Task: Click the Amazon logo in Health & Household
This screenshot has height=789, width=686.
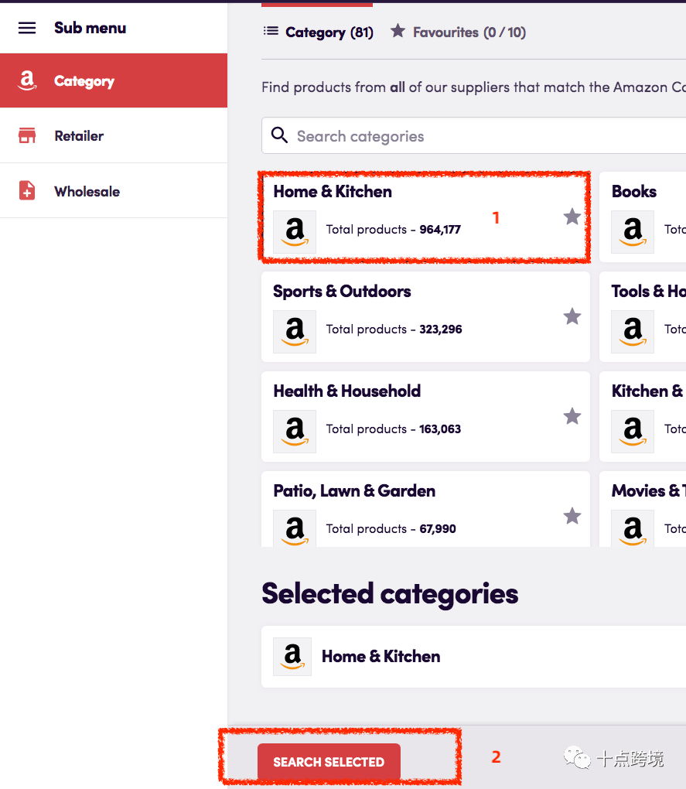Action: click(295, 432)
